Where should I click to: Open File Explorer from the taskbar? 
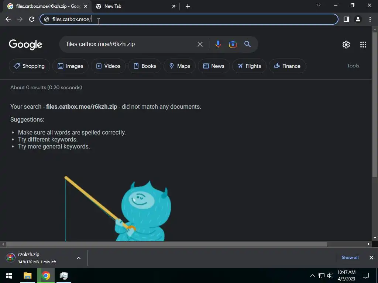click(x=27, y=276)
